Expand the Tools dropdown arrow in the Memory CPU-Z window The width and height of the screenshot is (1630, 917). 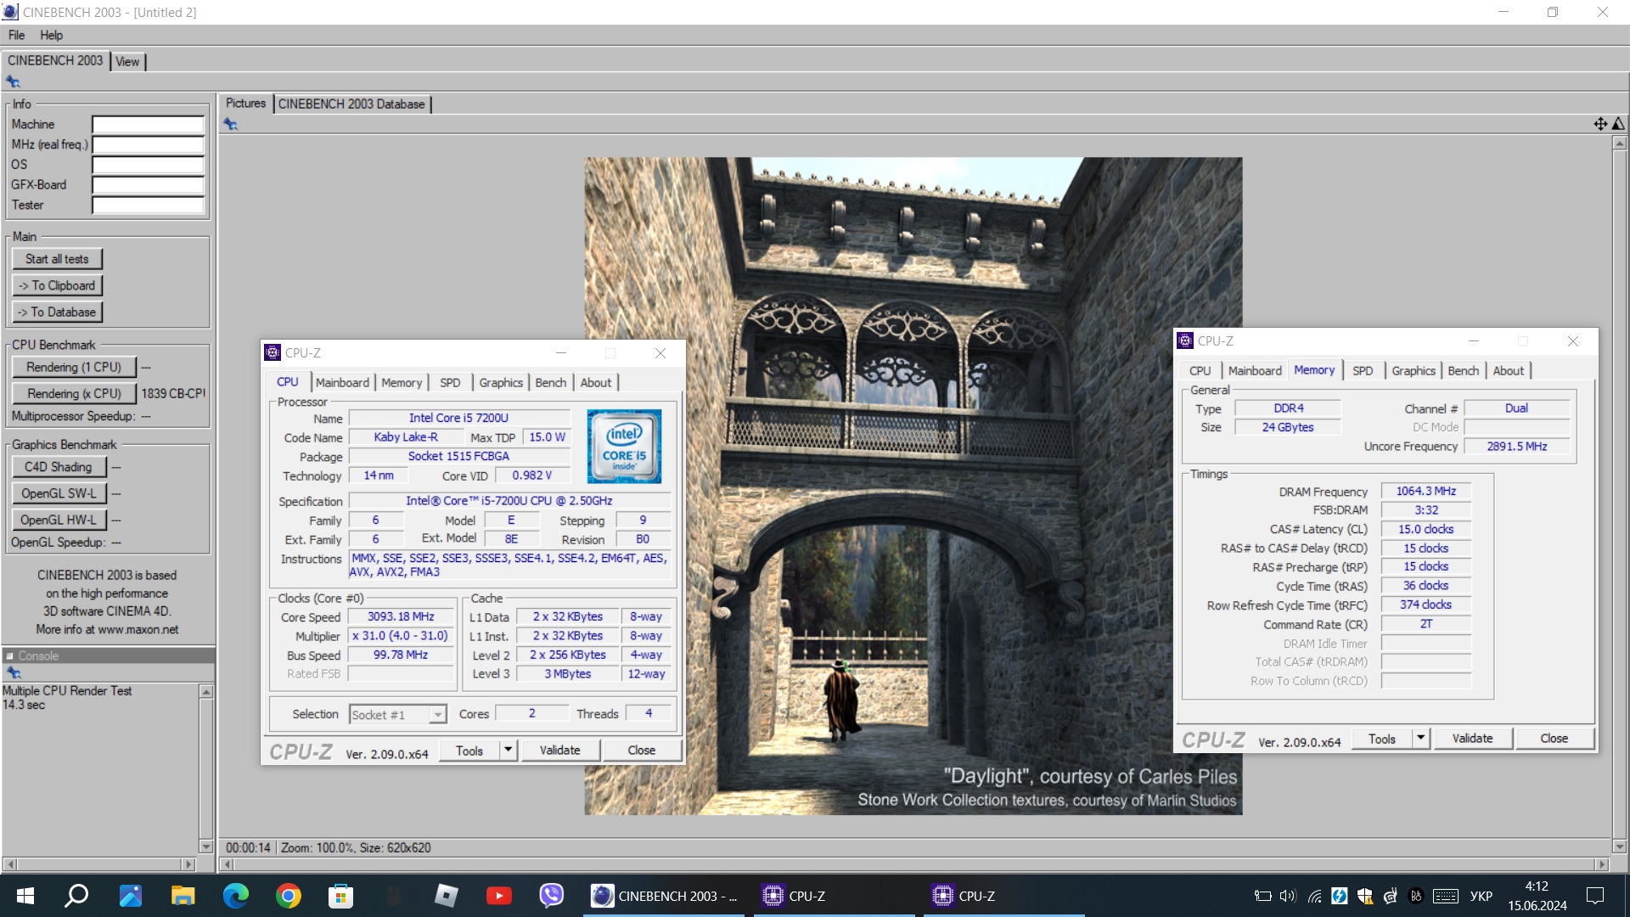1420,738
